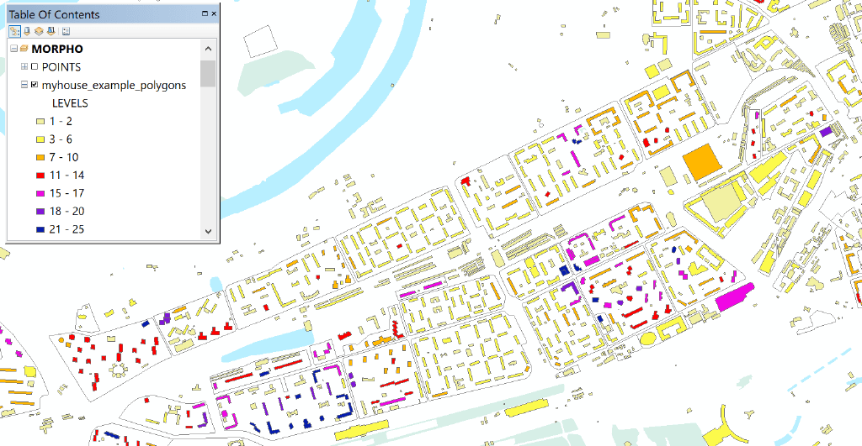Open the 15 - 17 levels magenta swatch

coord(40,194)
